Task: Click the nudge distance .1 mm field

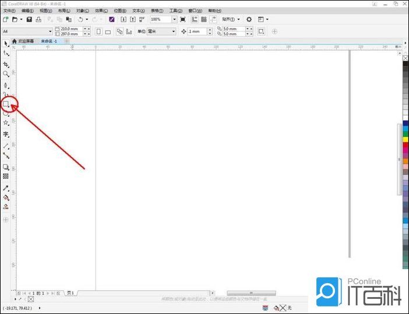Action: click(198, 31)
